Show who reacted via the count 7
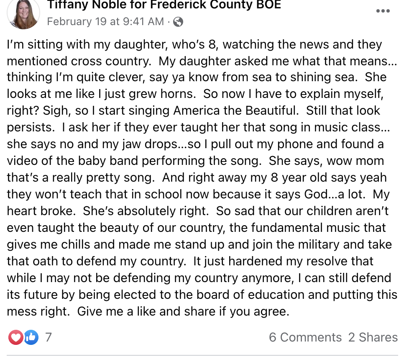This screenshot has width=409, height=357. tap(49, 337)
